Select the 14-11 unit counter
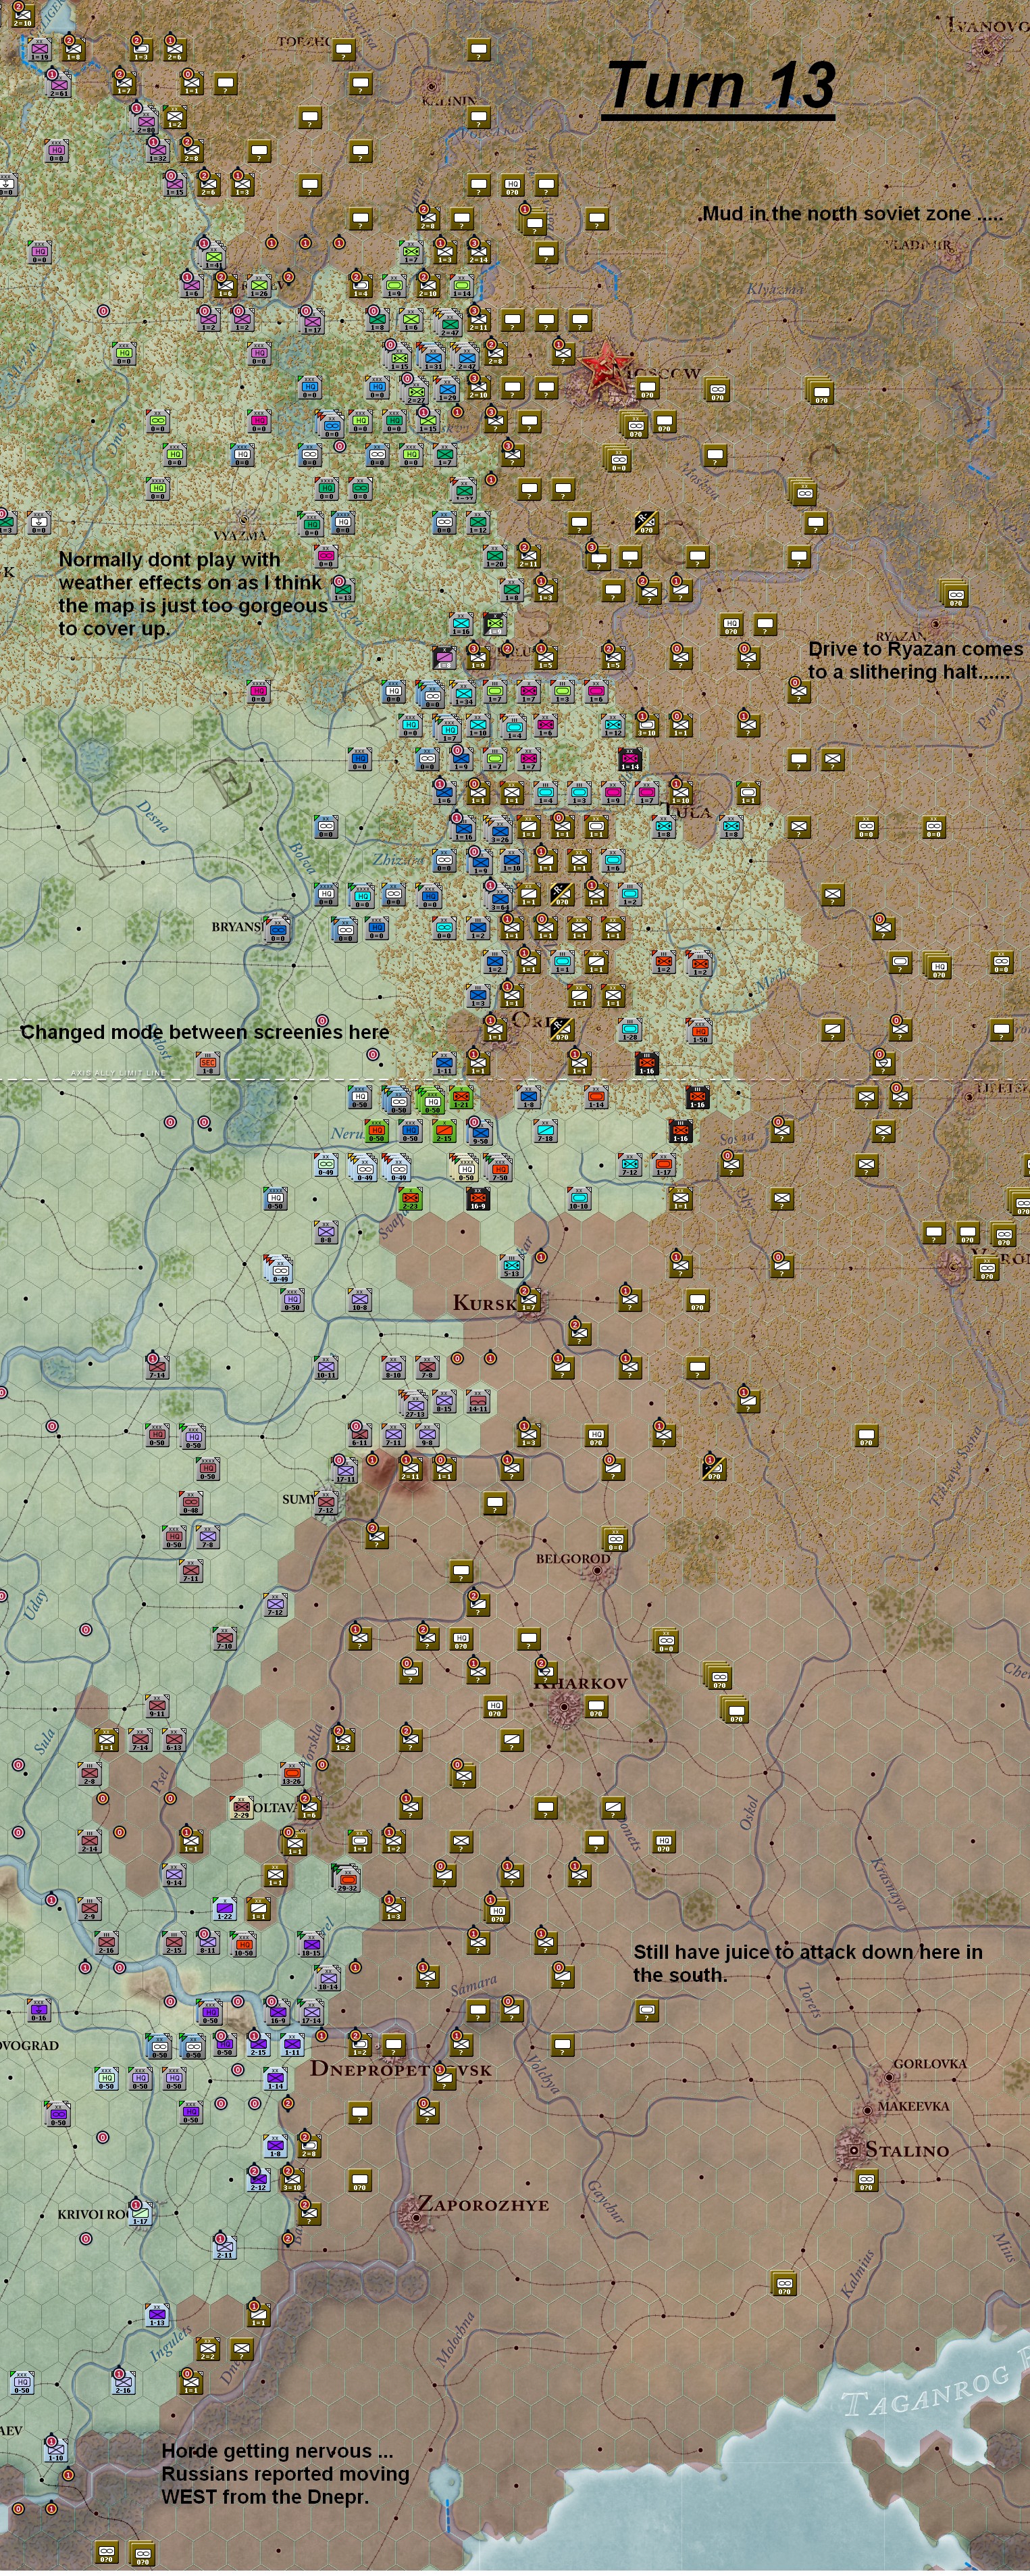The image size is (1030, 2576). [479, 1401]
